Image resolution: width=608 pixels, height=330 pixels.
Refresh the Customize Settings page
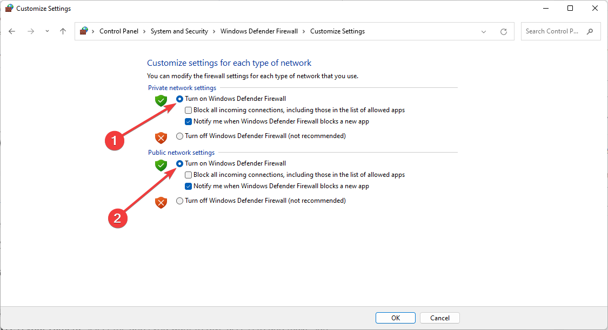click(x=503, y=32)
